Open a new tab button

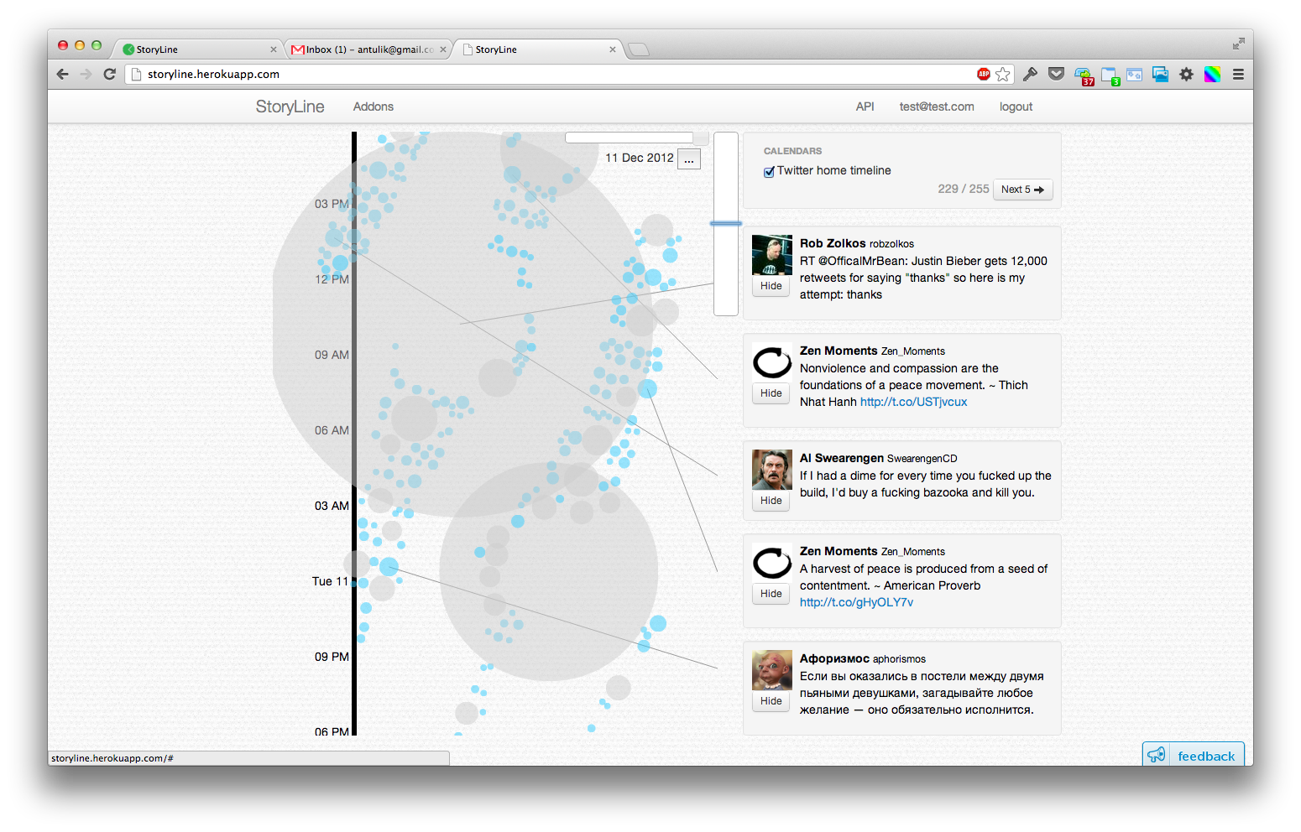coord(639,49)
